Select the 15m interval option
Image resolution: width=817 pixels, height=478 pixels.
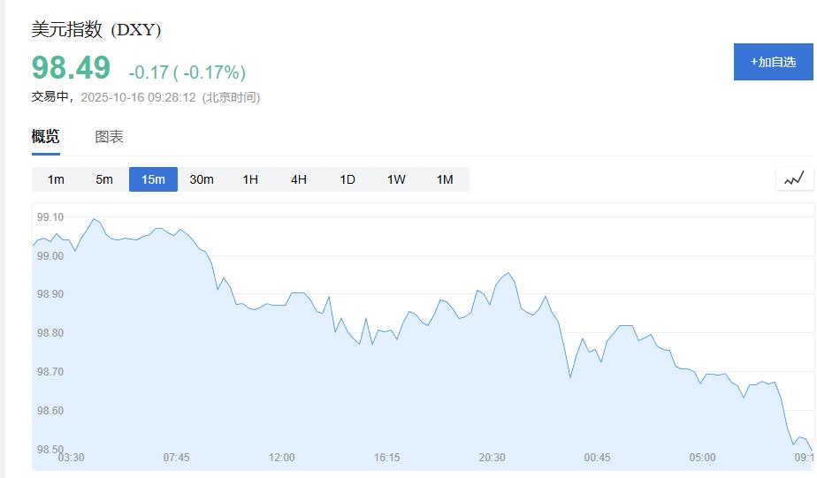pyautogui.click(x=153, y=179)
